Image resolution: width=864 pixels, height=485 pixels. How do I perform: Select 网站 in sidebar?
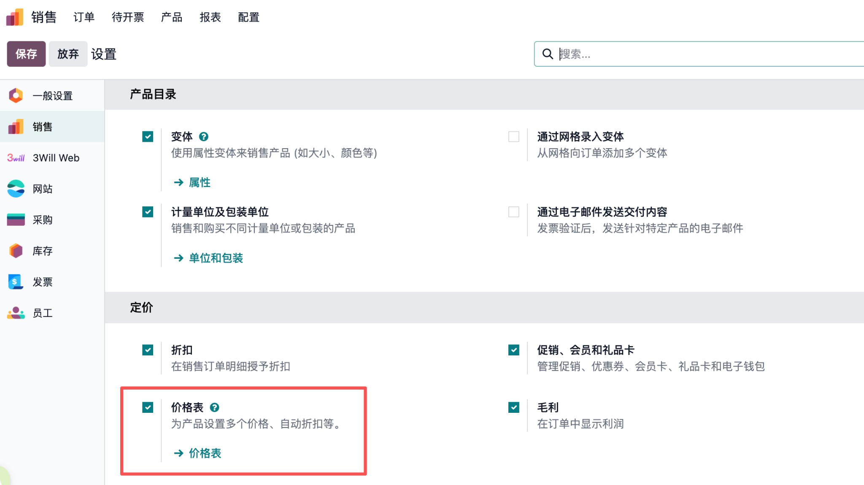52,189
